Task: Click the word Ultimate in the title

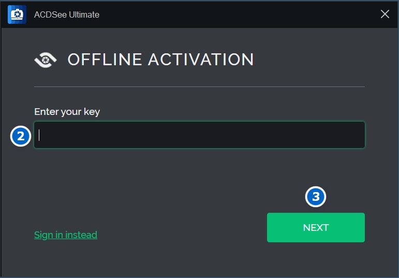Action: point(83,14)
